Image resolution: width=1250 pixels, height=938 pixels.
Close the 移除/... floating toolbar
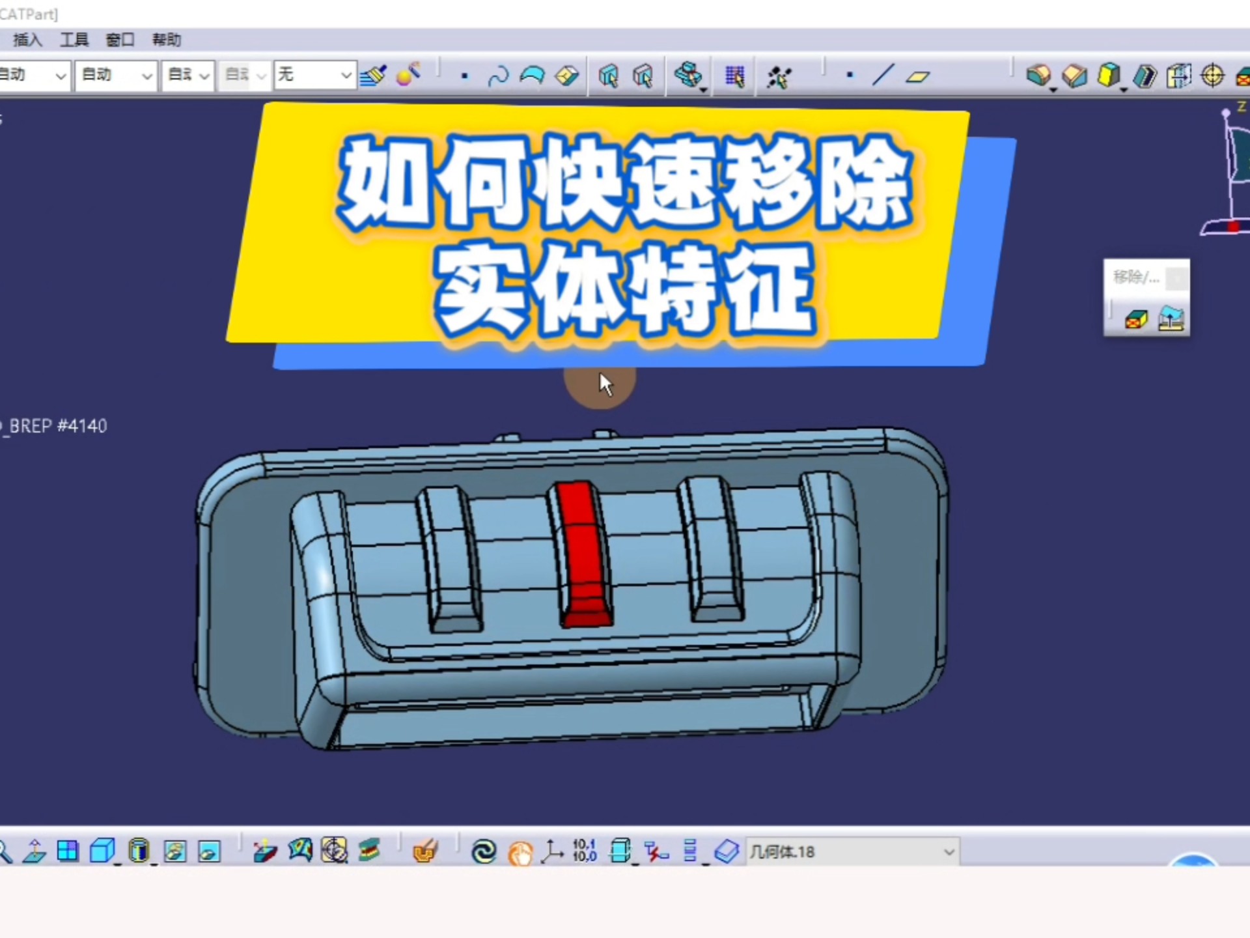click(x=1176, y=278)
